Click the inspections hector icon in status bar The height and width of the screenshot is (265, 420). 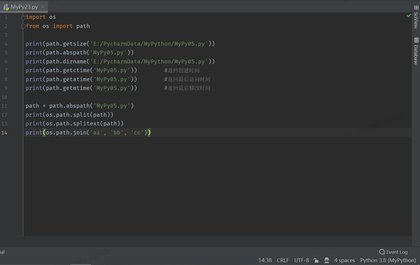point(327,260)
